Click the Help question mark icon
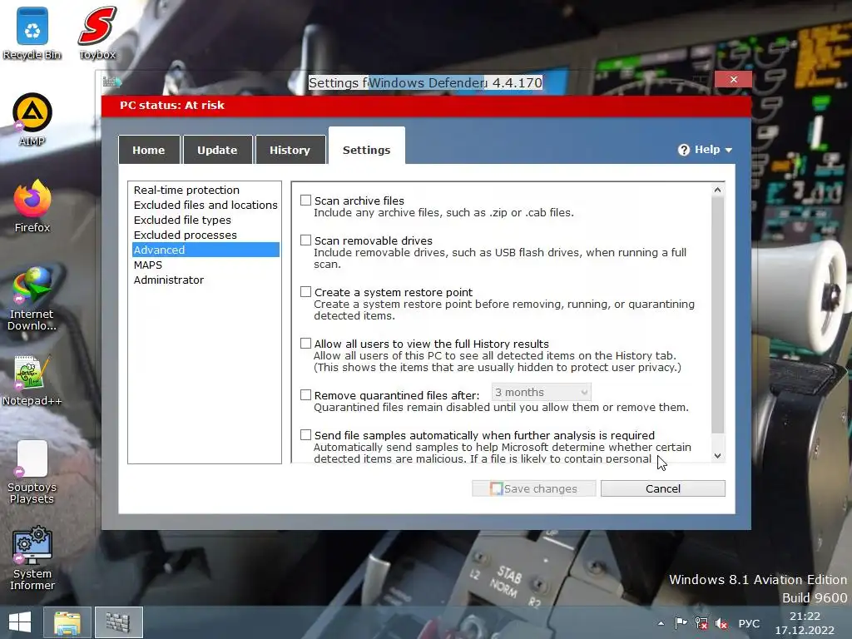Screen dimensions: 852x639 (x=684, y=150)
